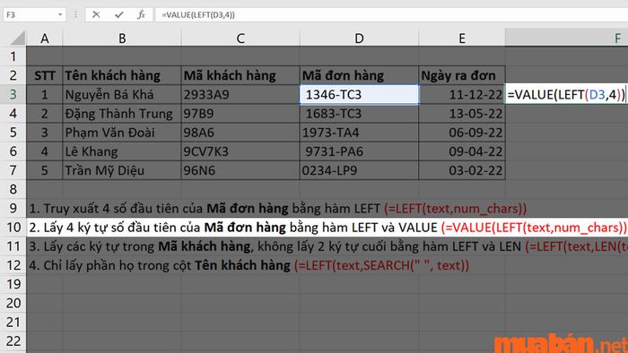Select column C header
Viewport: 628px width, 353px height.
(240, 39)
